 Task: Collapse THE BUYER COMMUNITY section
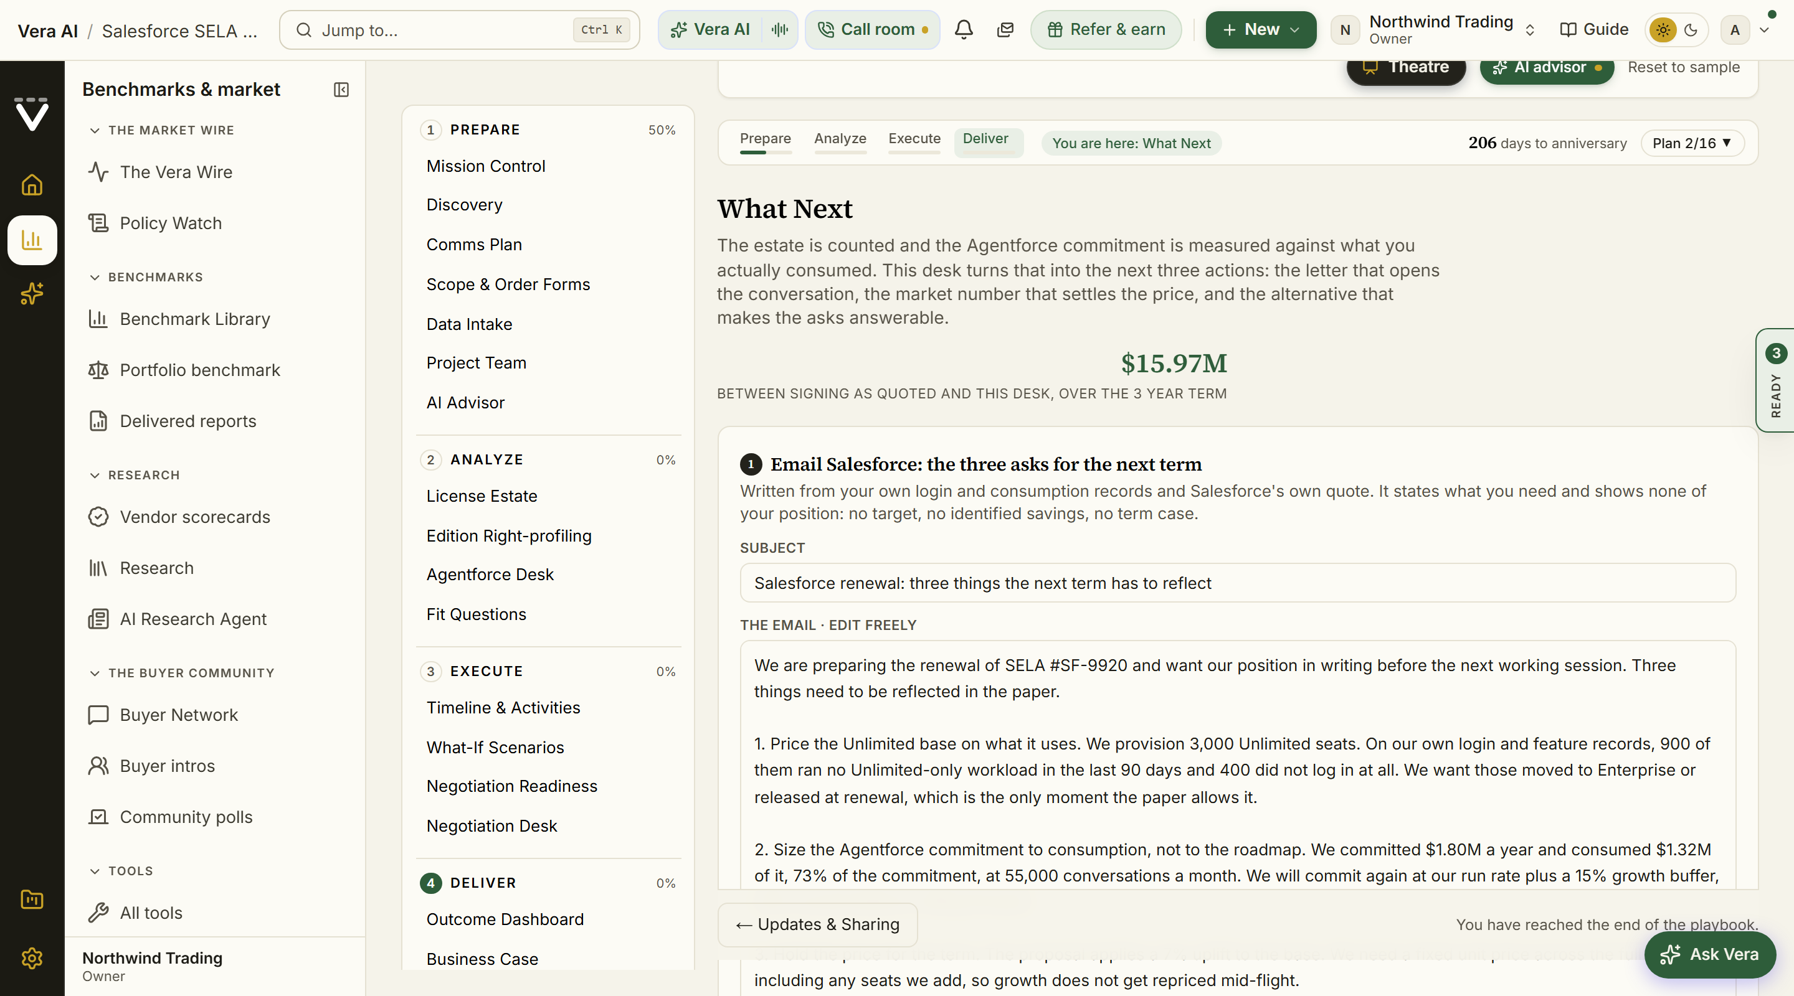point(182,673)
